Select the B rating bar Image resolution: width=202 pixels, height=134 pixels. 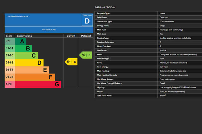(23, 48)
